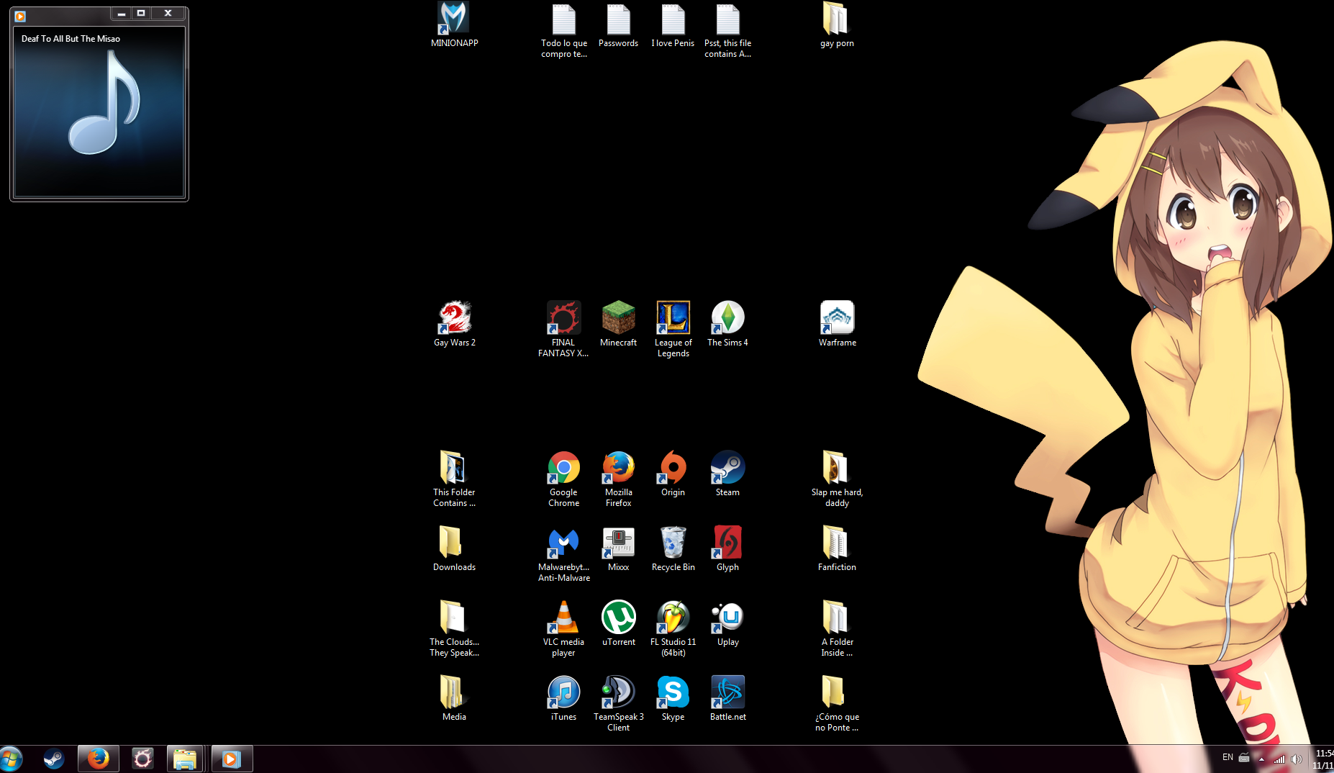The height and width of the screenshot is (773, 1334).
Task: Open Google Chrome desktop shortcut
Action: click(x=564, y=479)
